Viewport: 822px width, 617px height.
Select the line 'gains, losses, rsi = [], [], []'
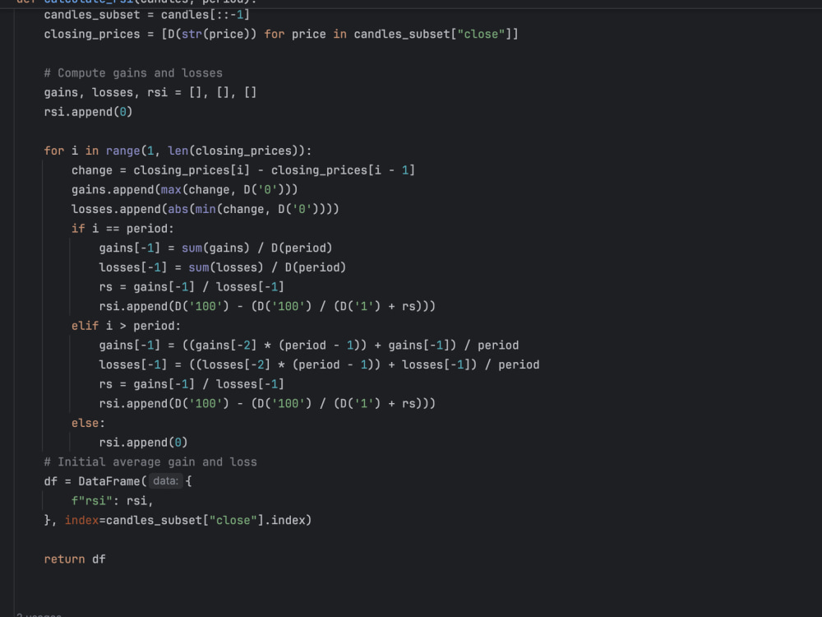pos(150,92)
